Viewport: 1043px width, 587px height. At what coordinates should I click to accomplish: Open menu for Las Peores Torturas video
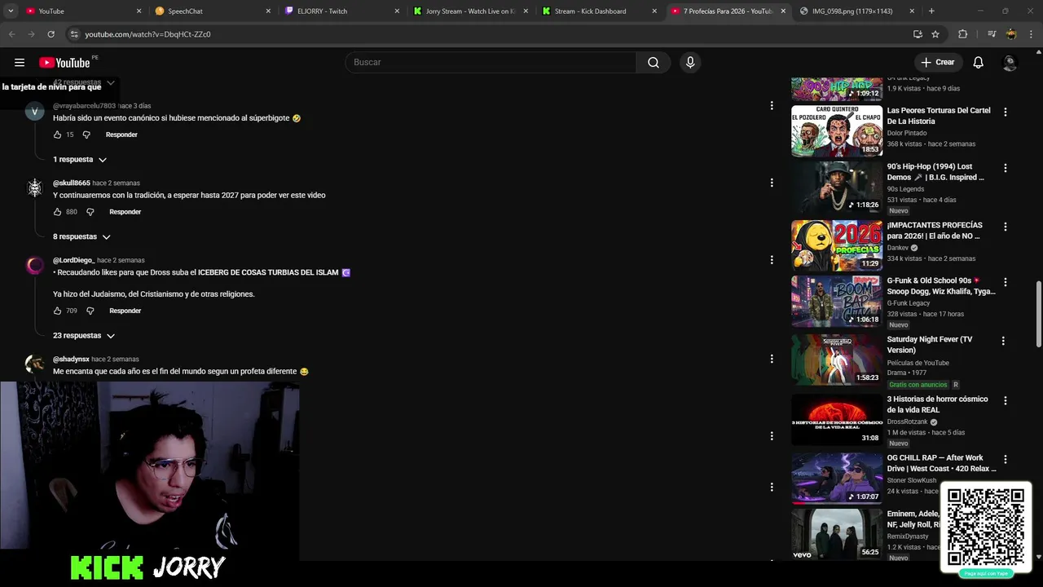point(1005,113)
